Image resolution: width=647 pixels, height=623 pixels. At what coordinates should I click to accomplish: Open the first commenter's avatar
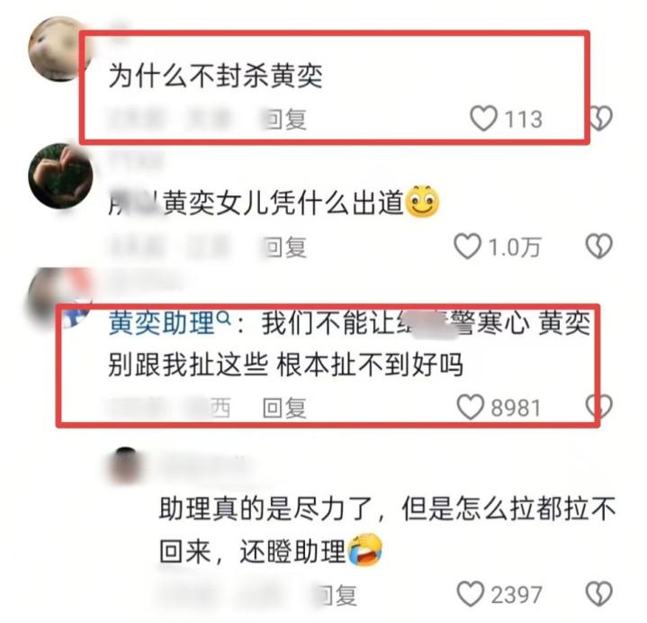(x=60, y=49)
